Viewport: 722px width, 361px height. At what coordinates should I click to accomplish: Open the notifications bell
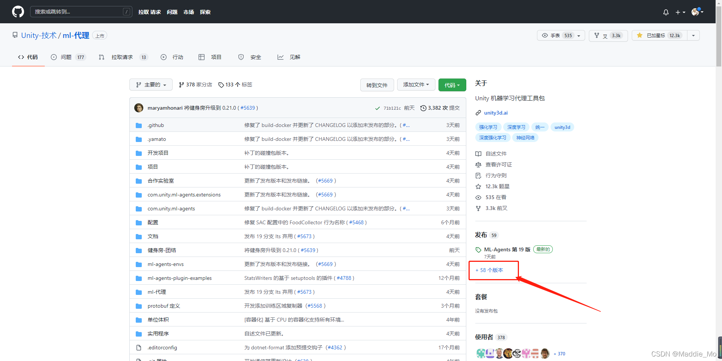tap(666, 12)
